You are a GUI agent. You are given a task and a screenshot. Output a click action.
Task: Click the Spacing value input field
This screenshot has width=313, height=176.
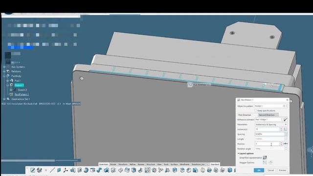point(269,134)
